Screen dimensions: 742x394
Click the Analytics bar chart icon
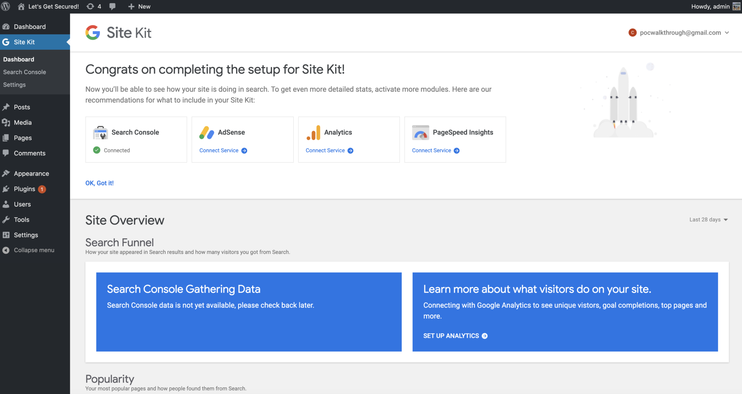pyautogui.click(x=314, y=133)
